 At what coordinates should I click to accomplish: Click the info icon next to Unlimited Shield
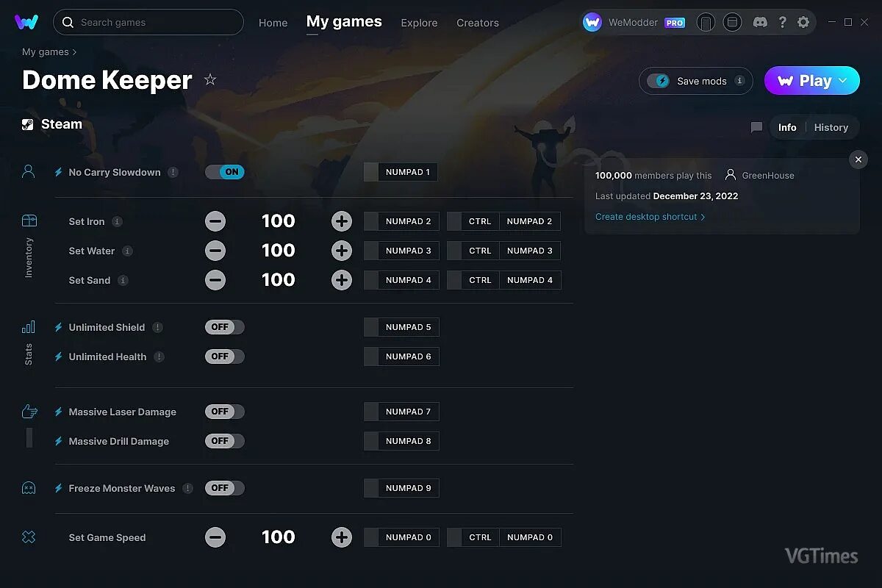click(x=157, y=327)
